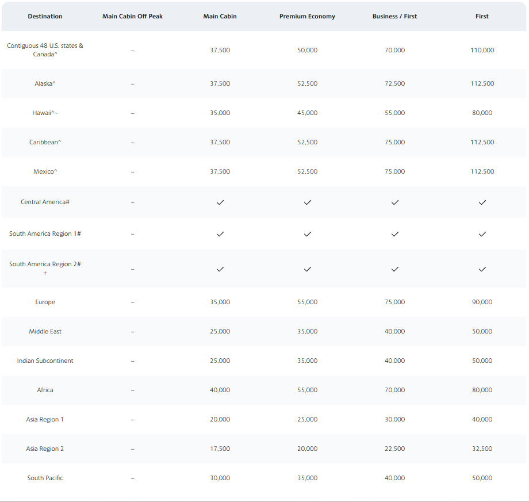Screen dimensions: 529x502
Task: Click Contiguous 48 U.S. states & Canada label
Action: (x=45, y=49)
